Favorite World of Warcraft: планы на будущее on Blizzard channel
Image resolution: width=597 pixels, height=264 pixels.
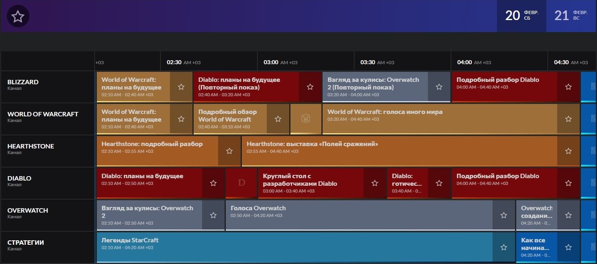click(181, 87)
